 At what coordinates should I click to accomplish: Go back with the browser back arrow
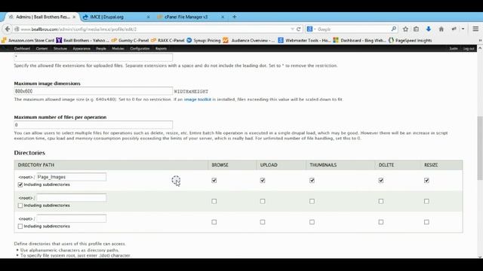coord(8,29)
